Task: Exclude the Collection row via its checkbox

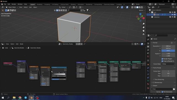Action: tap(170, 17)
